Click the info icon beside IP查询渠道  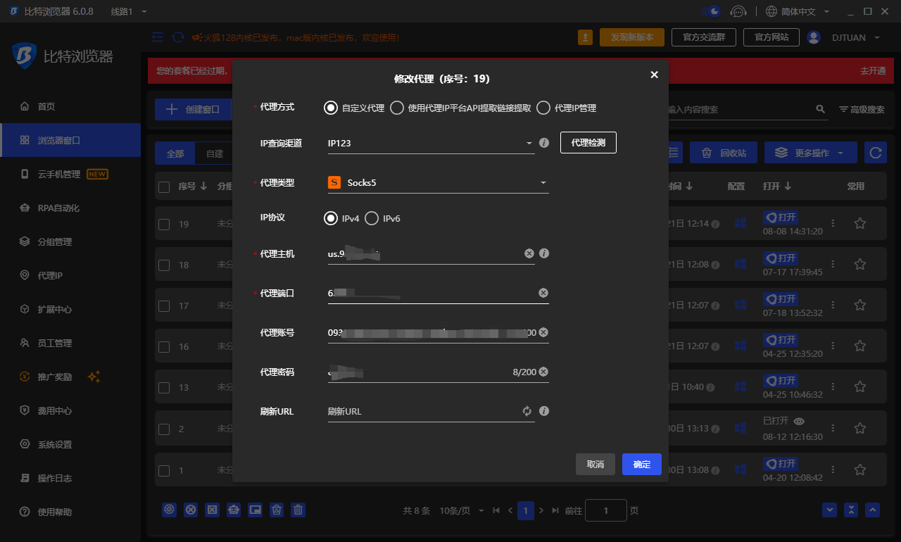(544, 143)
